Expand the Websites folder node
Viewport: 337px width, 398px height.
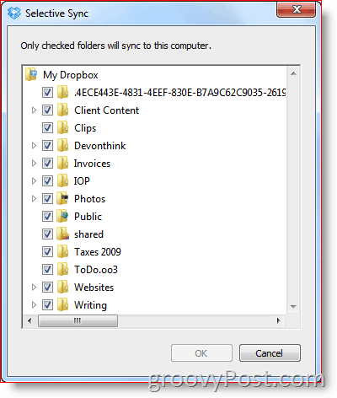(34, 288)
